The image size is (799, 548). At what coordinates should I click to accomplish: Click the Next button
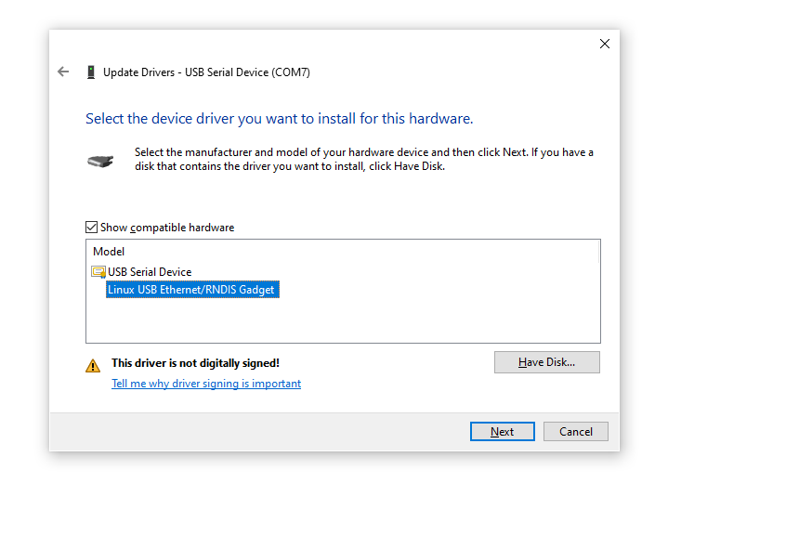502,431
